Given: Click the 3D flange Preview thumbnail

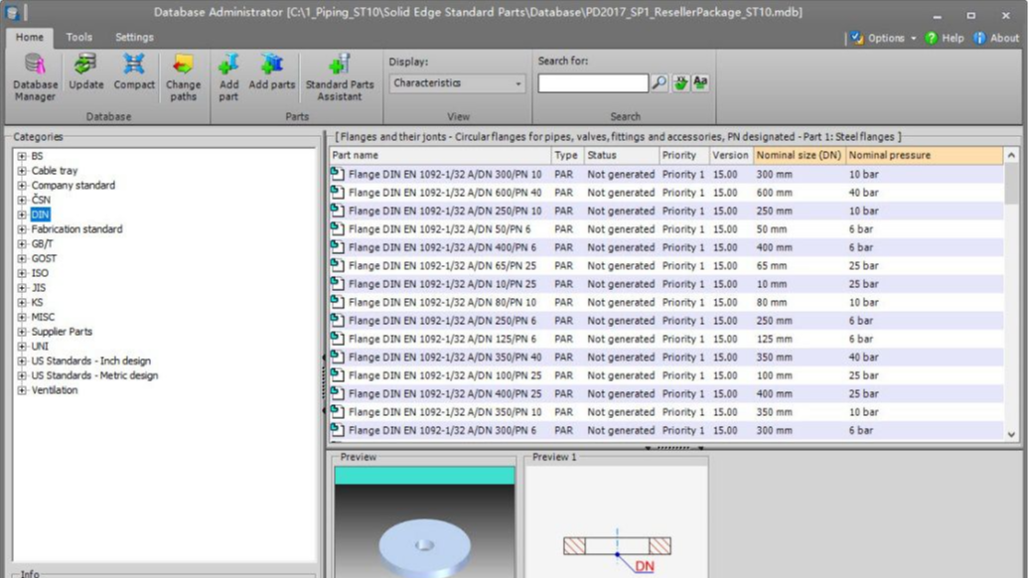Looking at the screenshot, I should tap(424, 521).
